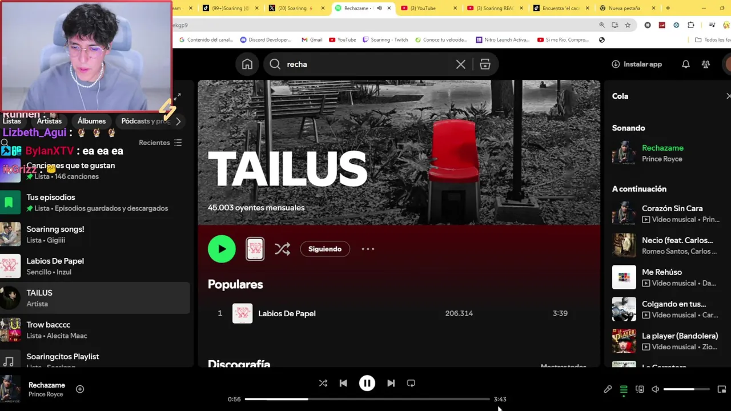Toggle artist shuffle next to the play button
This screenshot has height=411, width=731.
tap(282, 249)
